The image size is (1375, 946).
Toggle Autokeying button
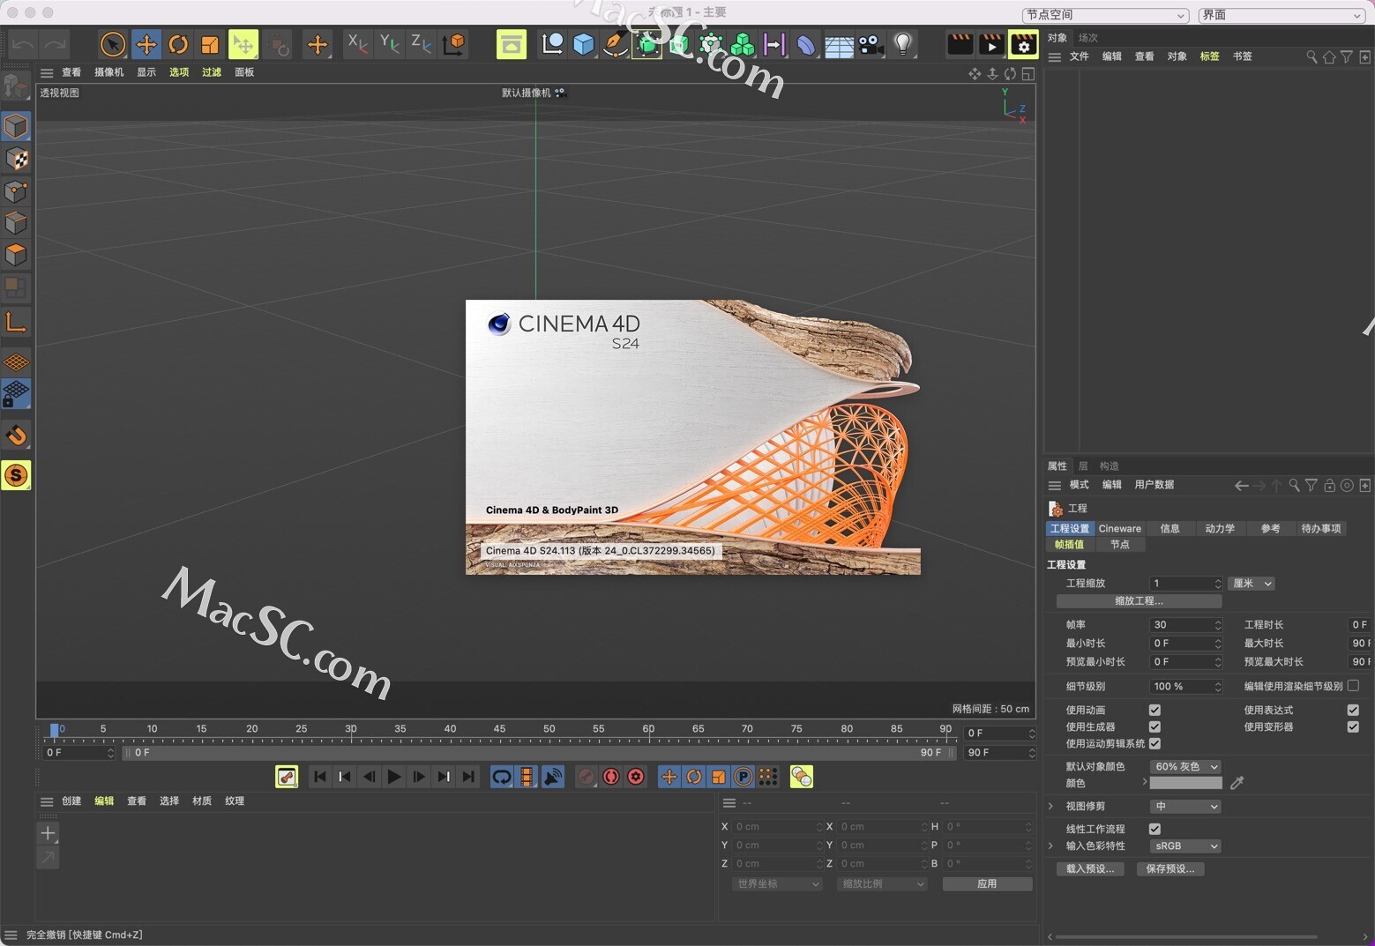coord(610,777)
